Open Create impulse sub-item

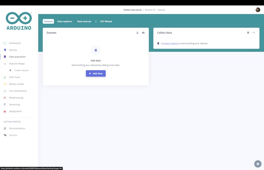pos(21,70)
